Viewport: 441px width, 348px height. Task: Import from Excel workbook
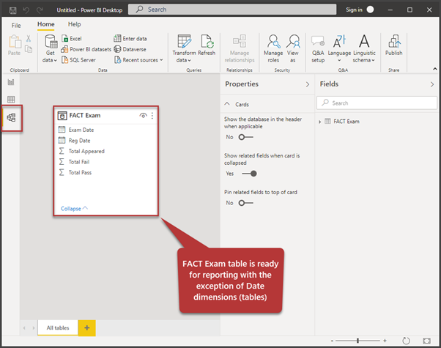pyautogui.click(x=72, y=39)
